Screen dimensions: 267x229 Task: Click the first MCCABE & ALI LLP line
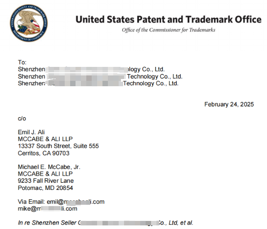45,139
